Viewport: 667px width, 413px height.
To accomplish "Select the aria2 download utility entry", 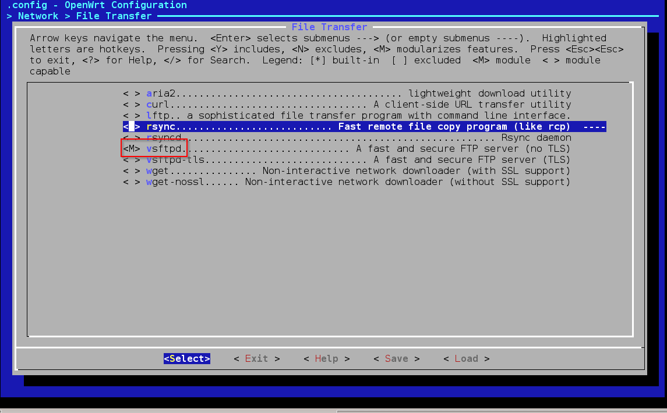I will pyautogui.click(x=358, y=94).
